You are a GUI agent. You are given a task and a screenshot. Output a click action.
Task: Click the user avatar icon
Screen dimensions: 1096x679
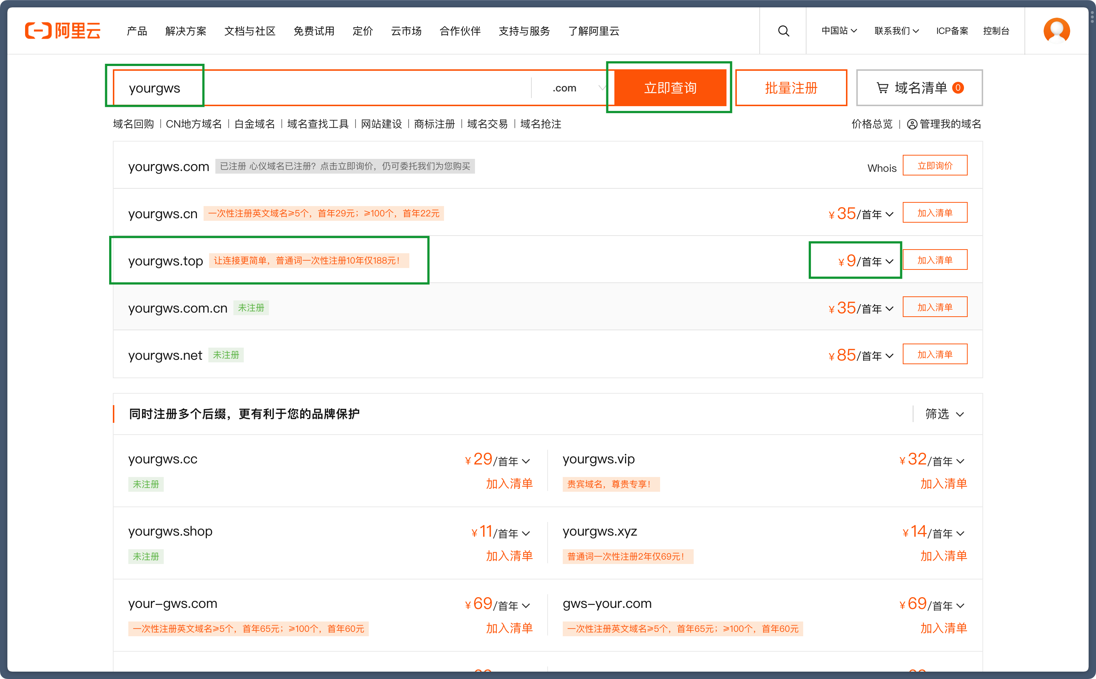(1056, 31)
